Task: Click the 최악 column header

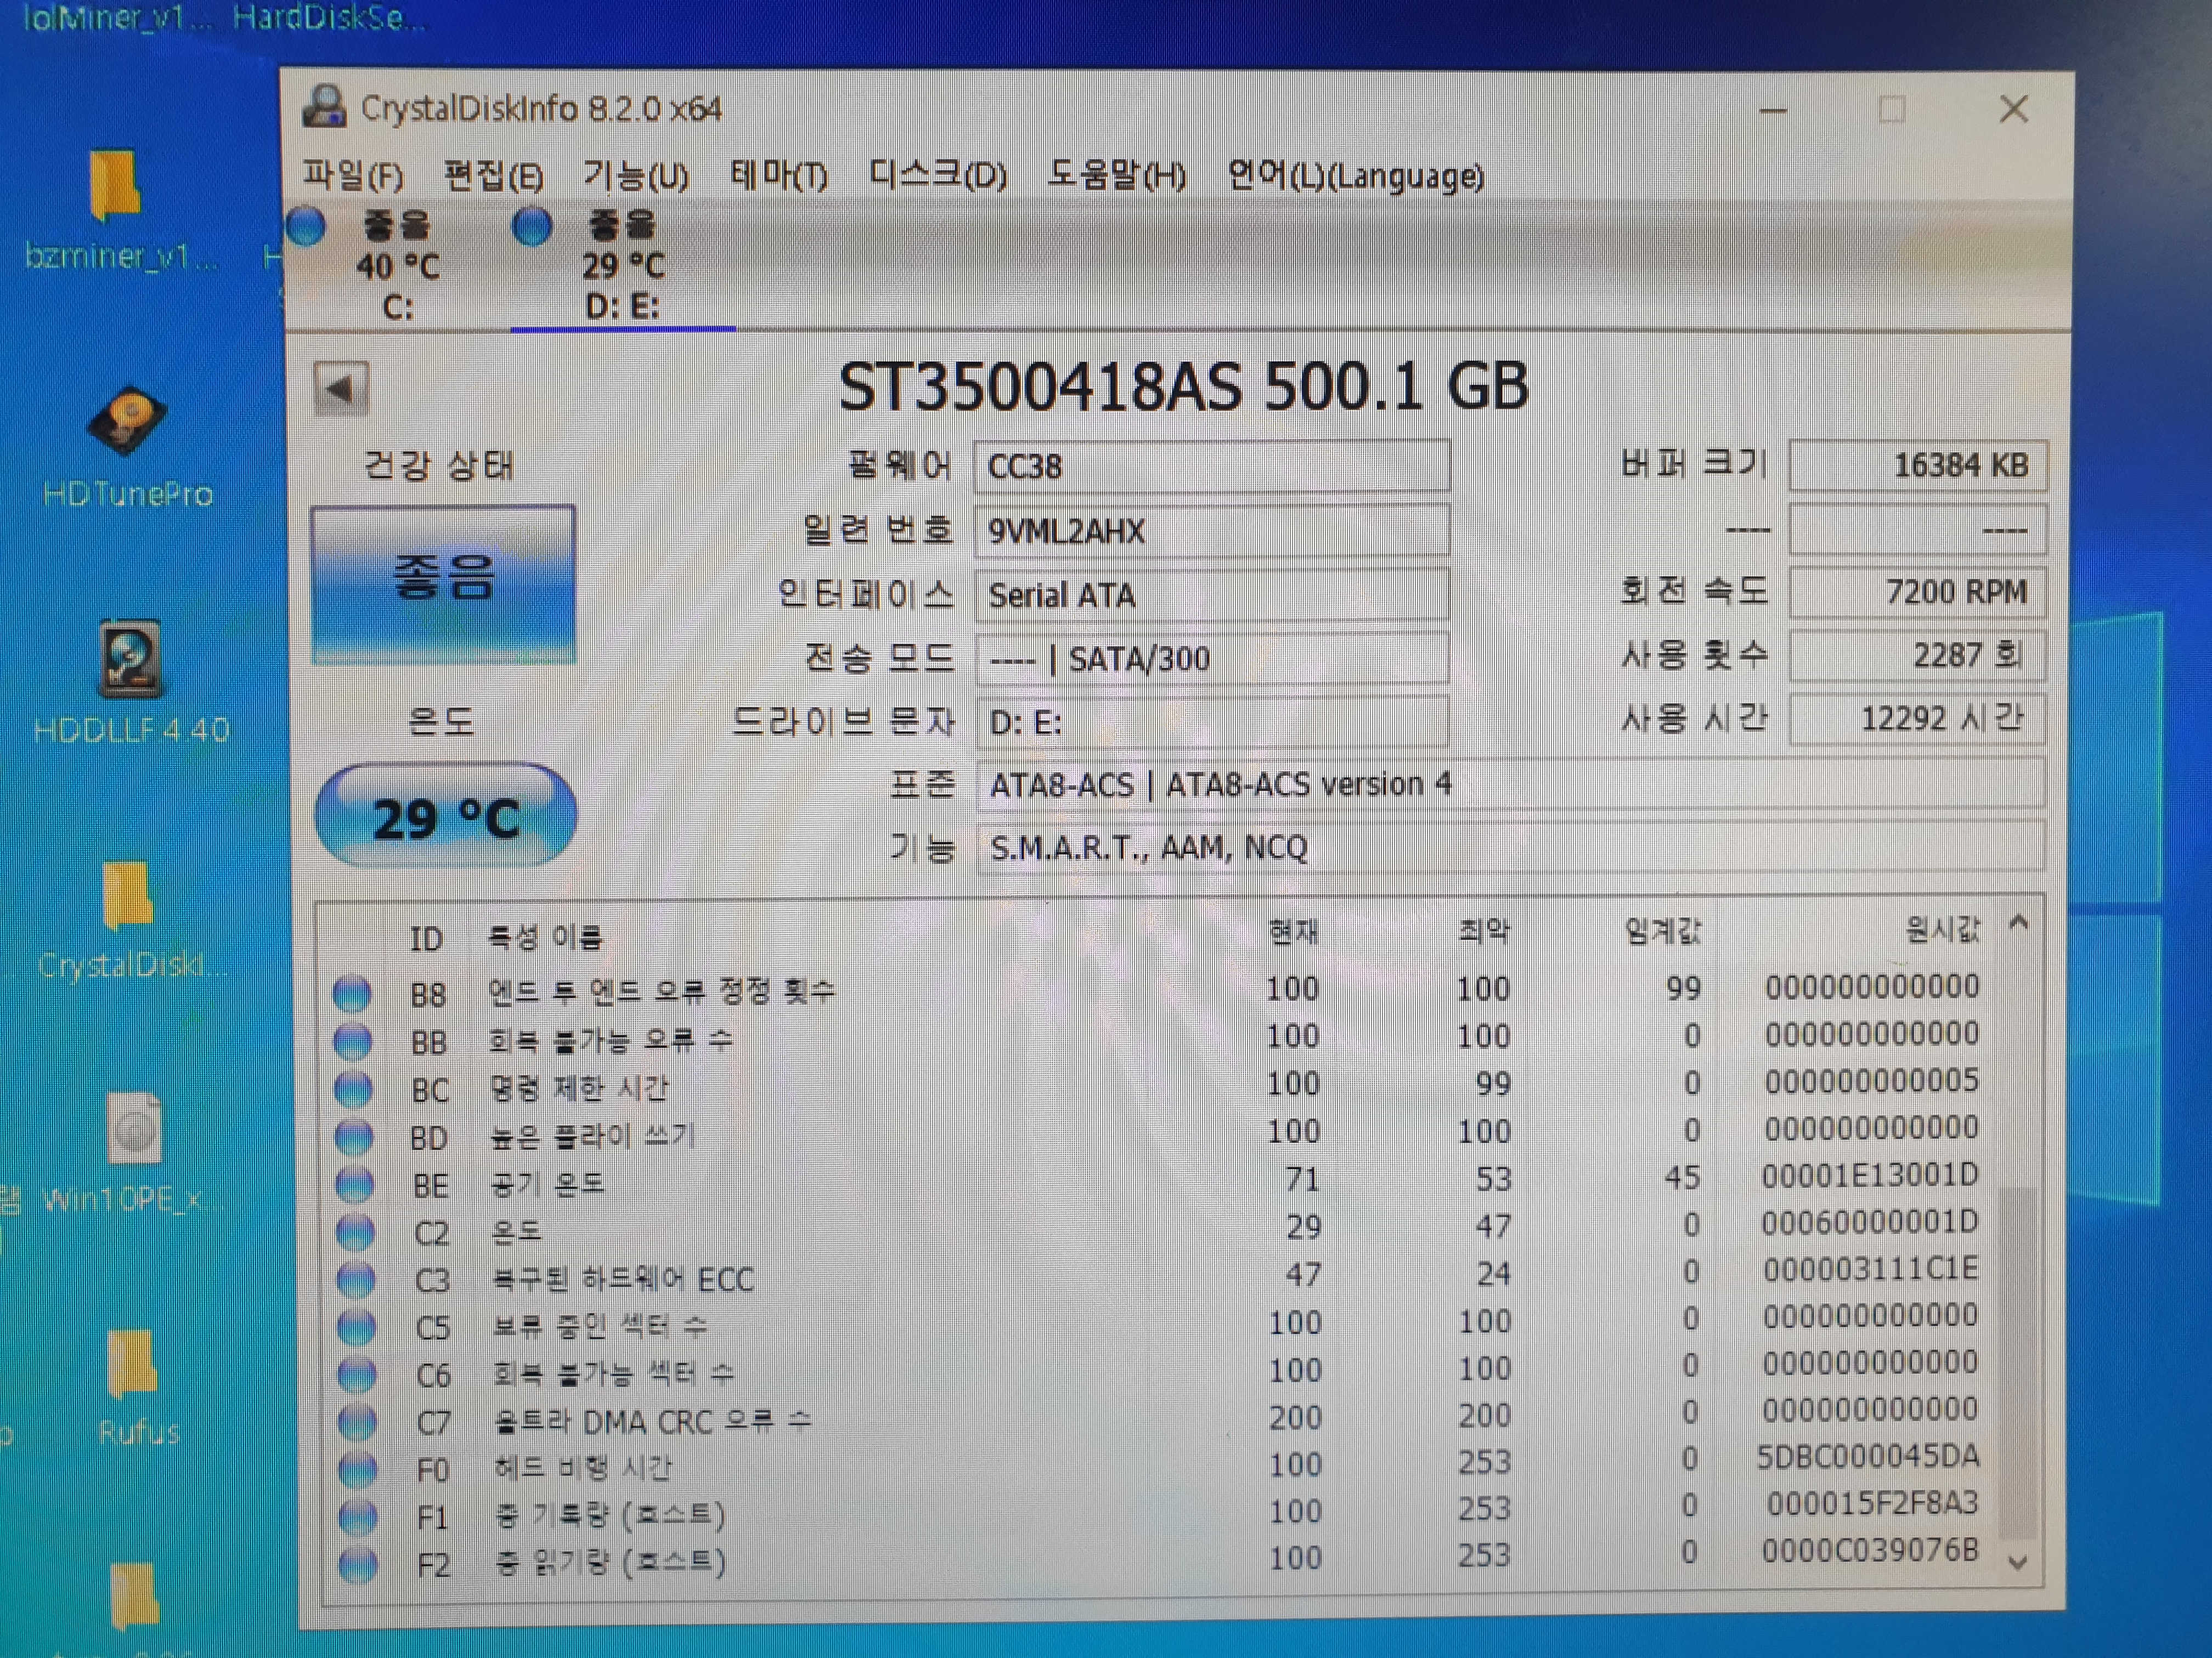Action: pos(1484,932)
